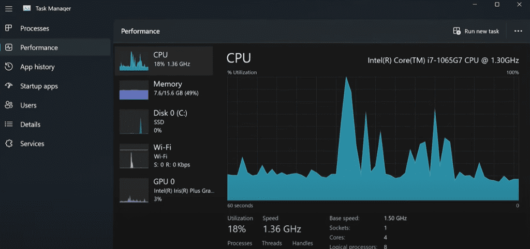Open the Users people icon
Viewport: 530px width, 249px height.
pos(8,105)
